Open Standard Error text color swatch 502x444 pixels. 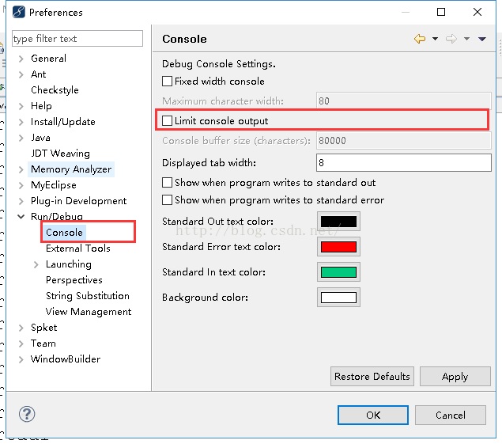[338, 247]
